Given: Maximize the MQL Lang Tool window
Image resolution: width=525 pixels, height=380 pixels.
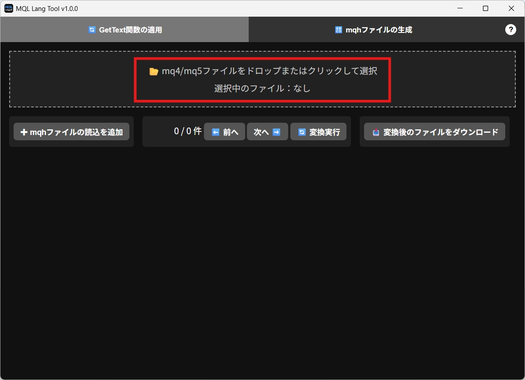Looking at the screenshot, I should pyautogui.click(x=486, y=8).
